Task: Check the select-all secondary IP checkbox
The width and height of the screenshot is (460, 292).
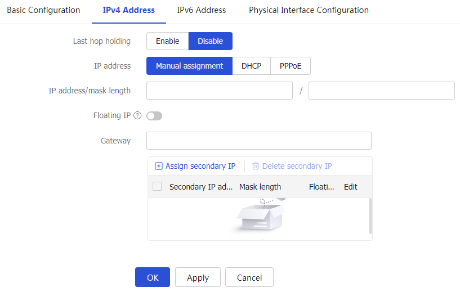Action: pos(157,187)
